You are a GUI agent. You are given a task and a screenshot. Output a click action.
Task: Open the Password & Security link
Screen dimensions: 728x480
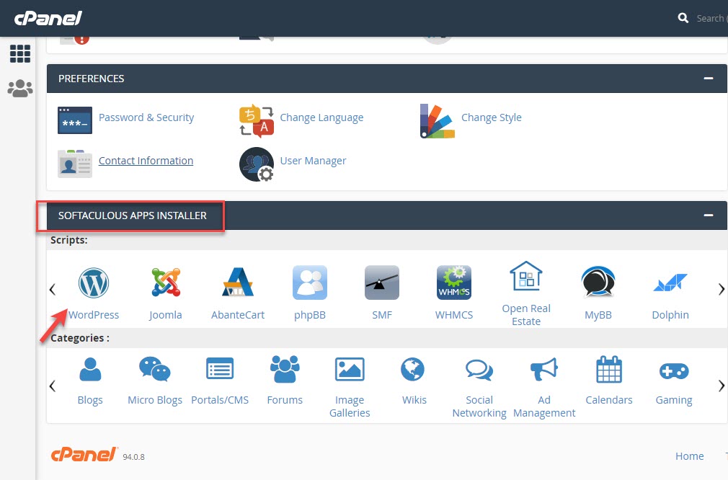tap(146, 117)
